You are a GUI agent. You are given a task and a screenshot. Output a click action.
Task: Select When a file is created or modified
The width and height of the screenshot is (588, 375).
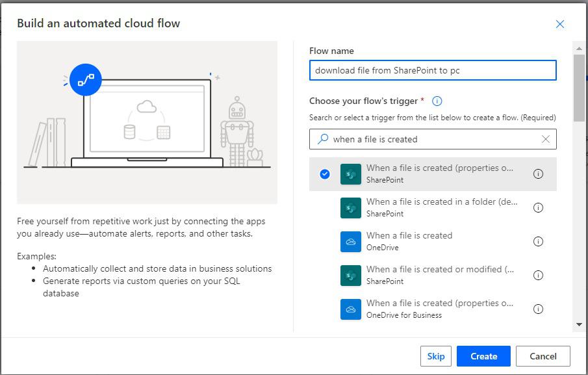coord(433,276)
